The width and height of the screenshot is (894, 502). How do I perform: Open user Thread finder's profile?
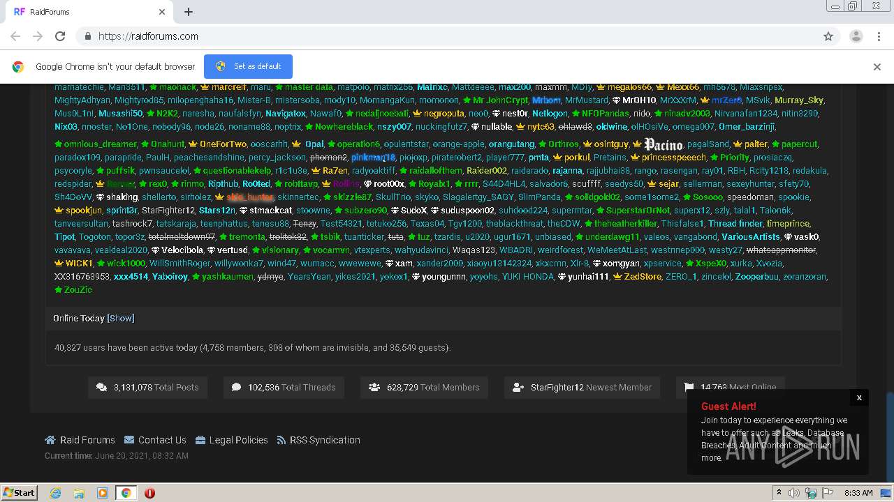735,224
